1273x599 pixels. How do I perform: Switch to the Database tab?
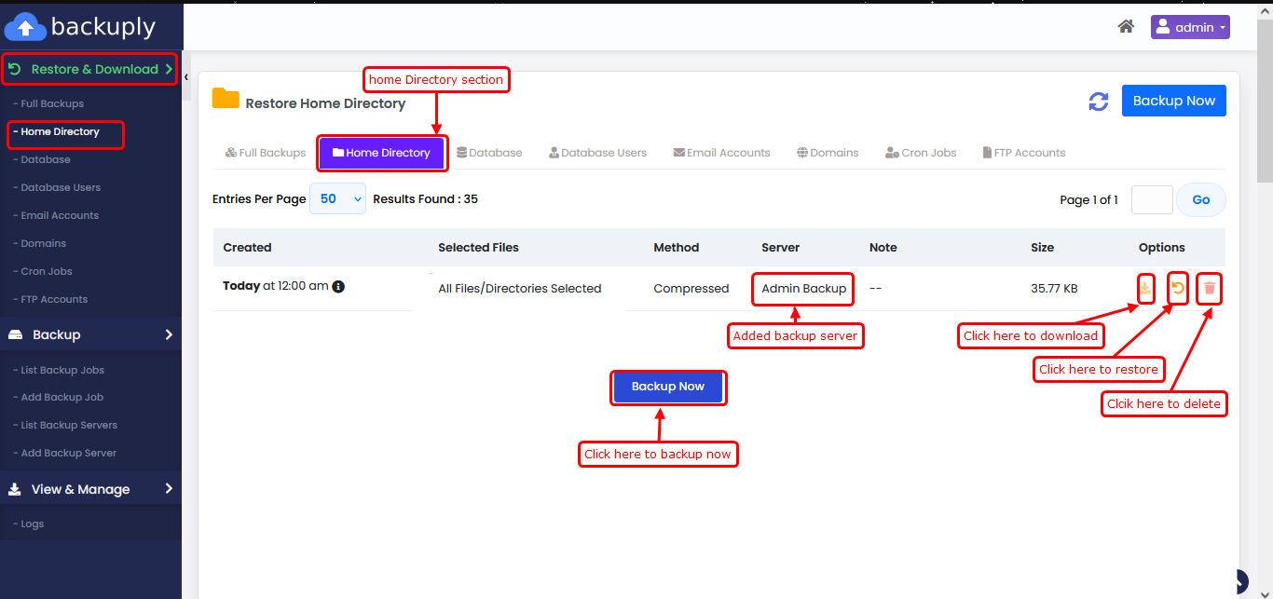tap(489, 153)
